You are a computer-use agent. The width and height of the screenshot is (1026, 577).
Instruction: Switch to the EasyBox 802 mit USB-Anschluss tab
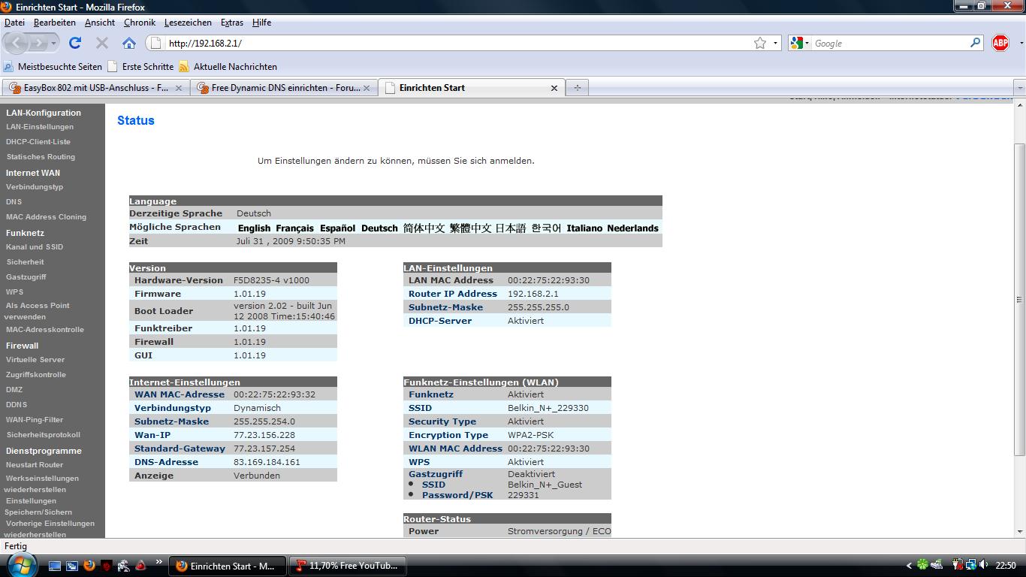click(95, 88)
